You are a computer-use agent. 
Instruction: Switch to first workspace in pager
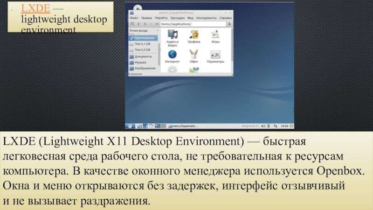tap(158, 126)
